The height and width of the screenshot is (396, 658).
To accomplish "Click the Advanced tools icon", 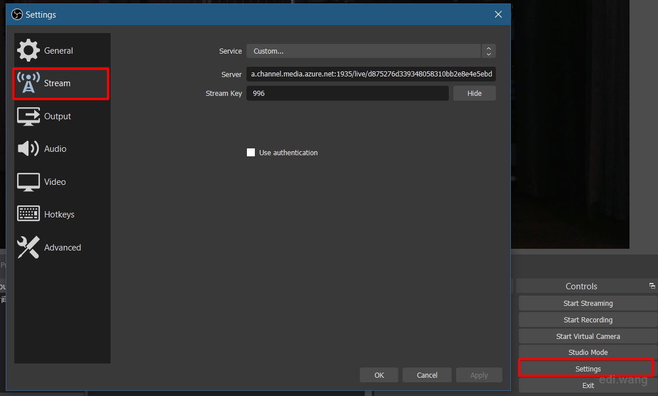I will (28, 247).
